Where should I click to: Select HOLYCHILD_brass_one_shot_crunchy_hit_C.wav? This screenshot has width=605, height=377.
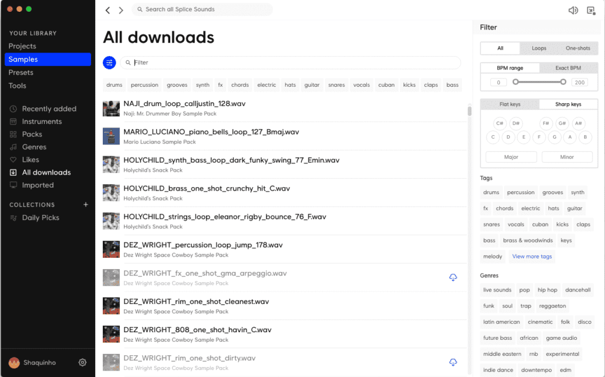point(285,193)
